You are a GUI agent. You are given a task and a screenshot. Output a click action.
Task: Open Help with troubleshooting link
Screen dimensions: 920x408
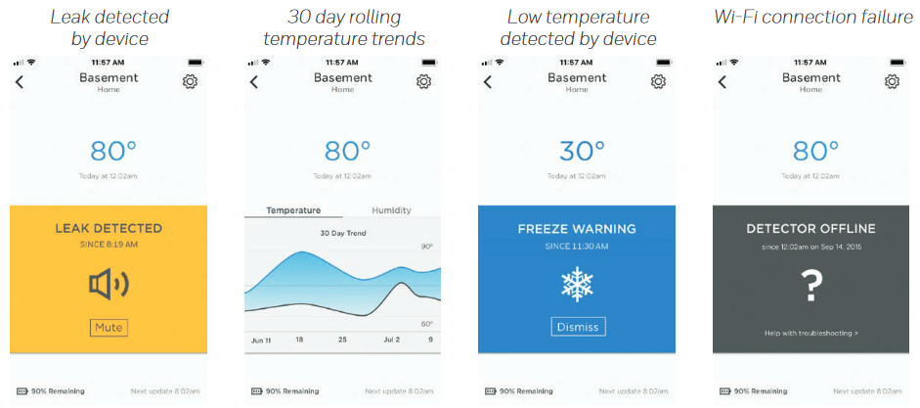(810, 334)
